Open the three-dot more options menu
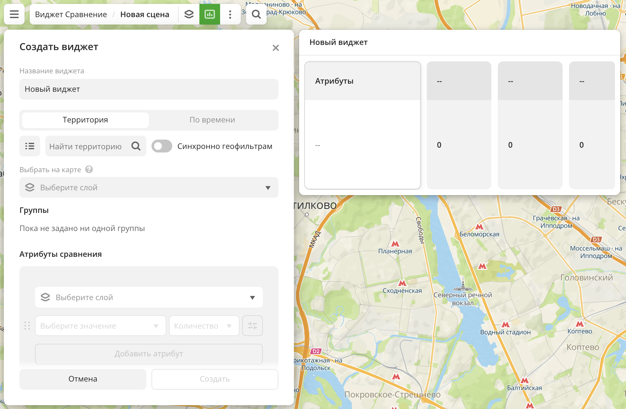Viewport: 626px width, 409px height. click(230, 14)
